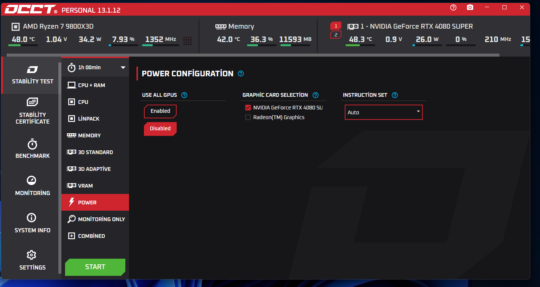
Task: Select the CPU + RAM test
Action: pos(95,85)
